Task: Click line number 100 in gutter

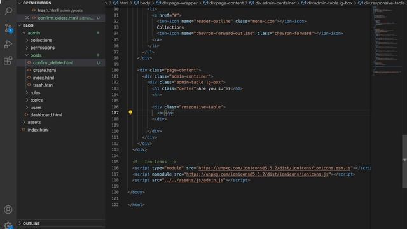Action: click(115, 70)
